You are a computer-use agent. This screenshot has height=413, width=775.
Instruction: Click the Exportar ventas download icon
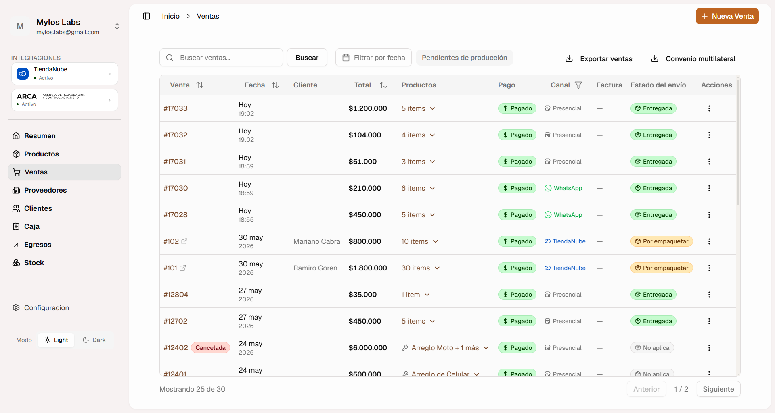(569, 59)
